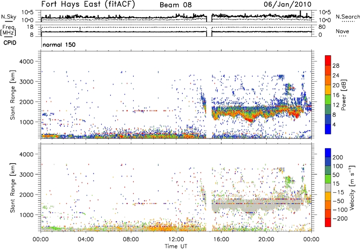Viewport: 360px width, 249px height.
Task: Click the left-side '10^5' noise axis label
Action: (27, 13)
